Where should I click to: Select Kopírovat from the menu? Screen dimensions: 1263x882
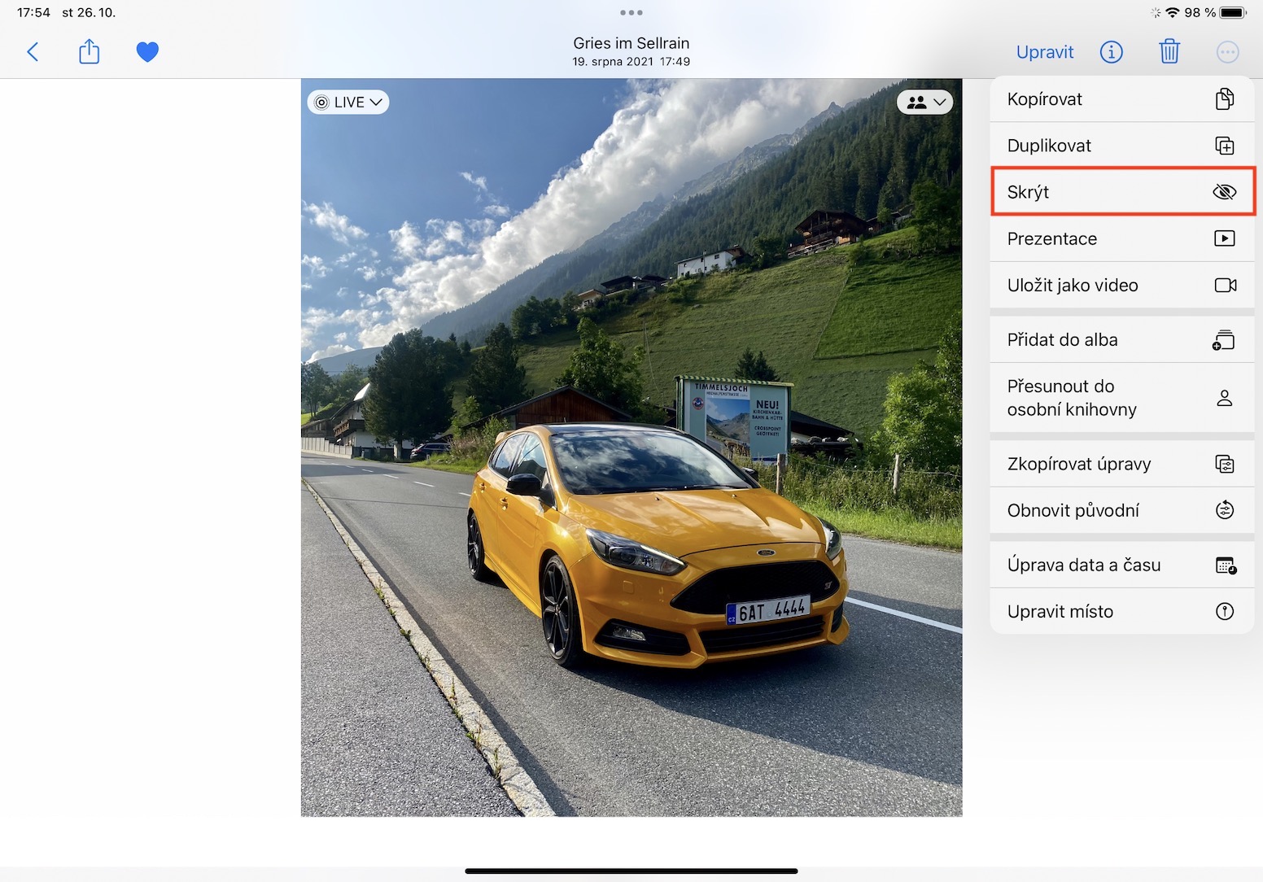pos(1122,99)
